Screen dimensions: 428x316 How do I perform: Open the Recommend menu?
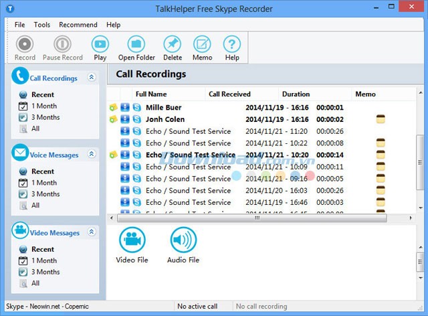pyautogui.click(x=78, y=25)
